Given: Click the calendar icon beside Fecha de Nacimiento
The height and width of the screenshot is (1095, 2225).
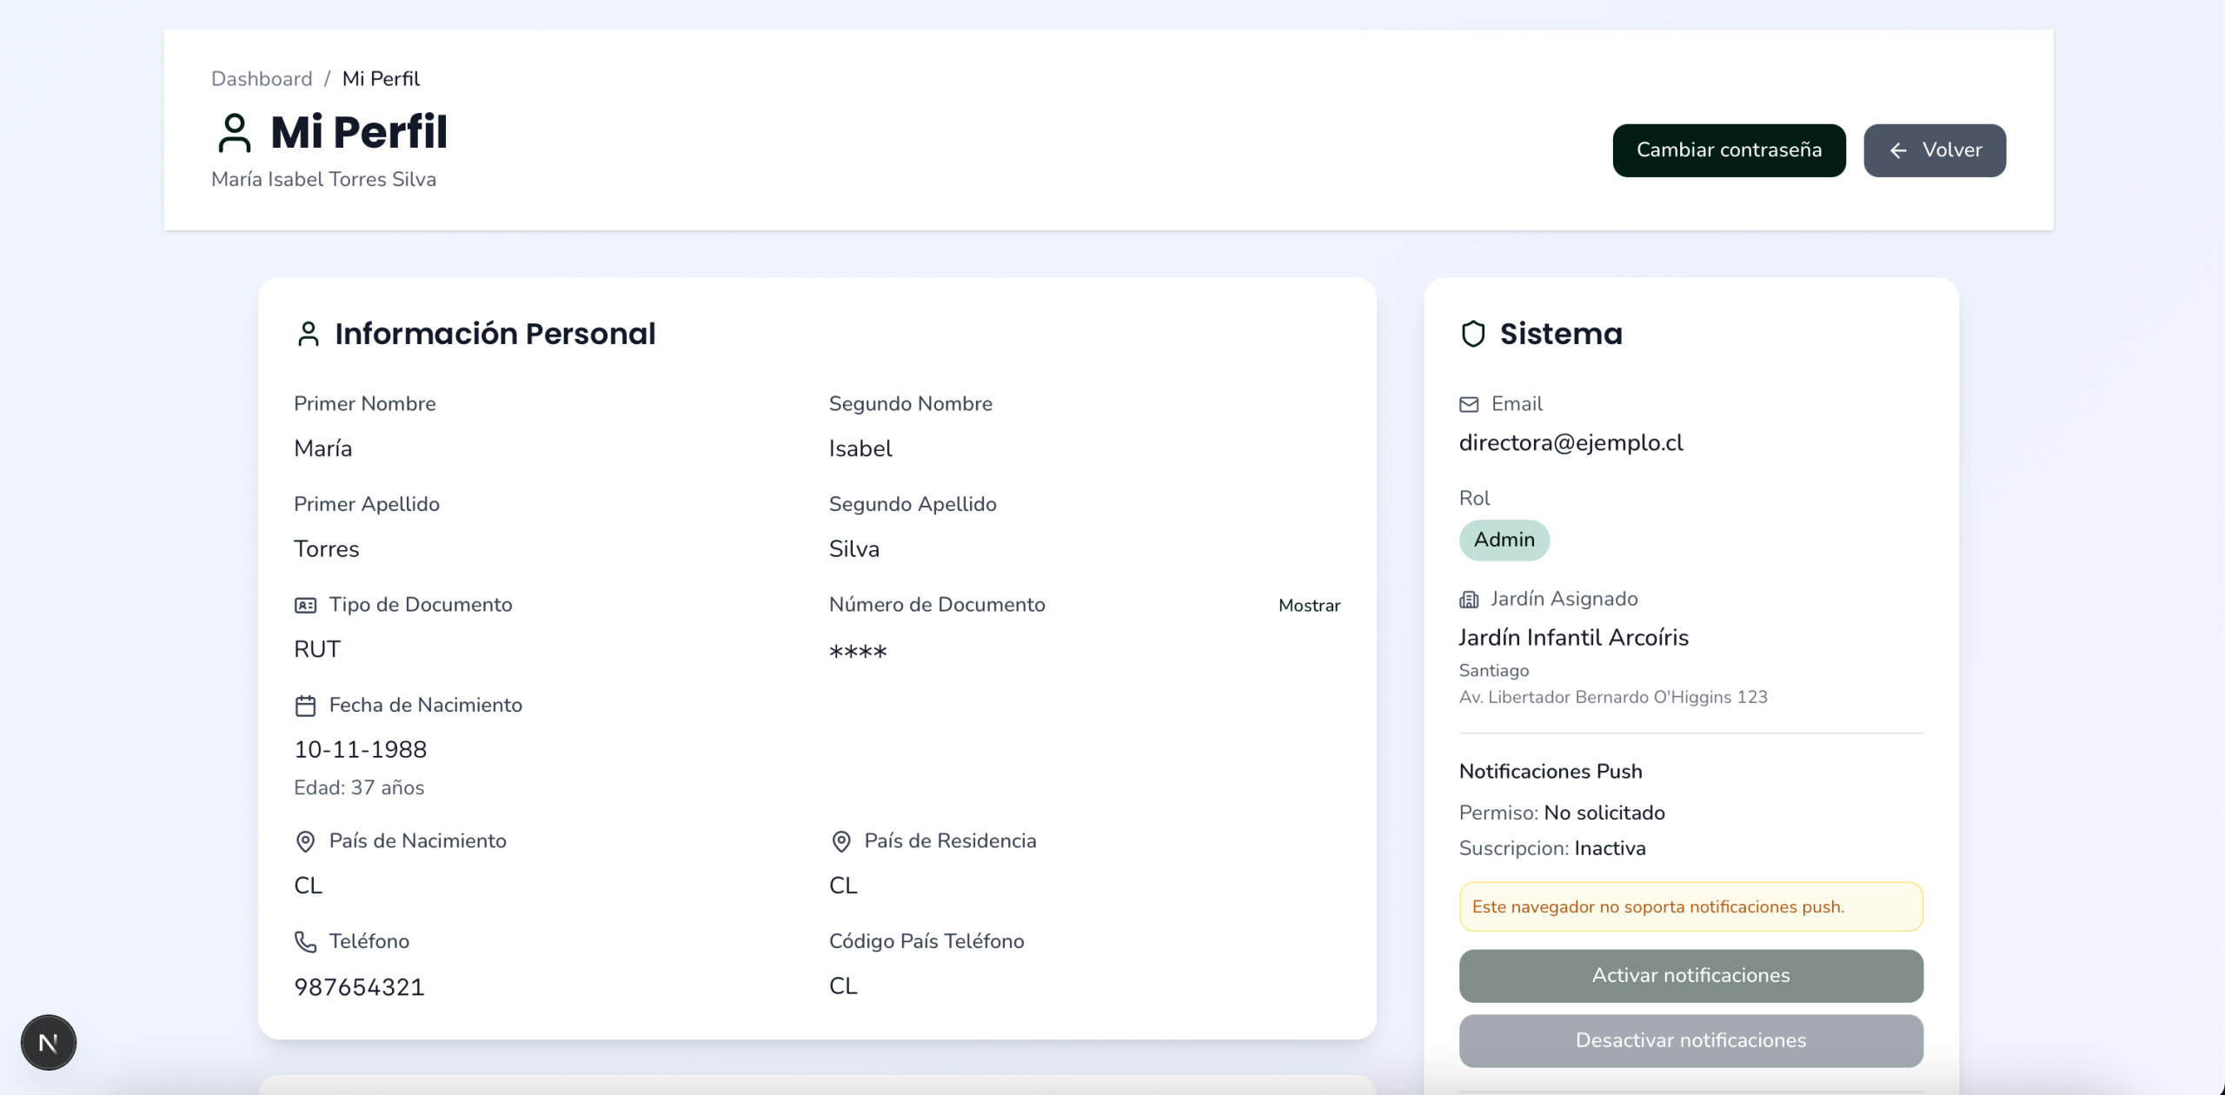Looking at the screenshot, I should pos(306,706).
